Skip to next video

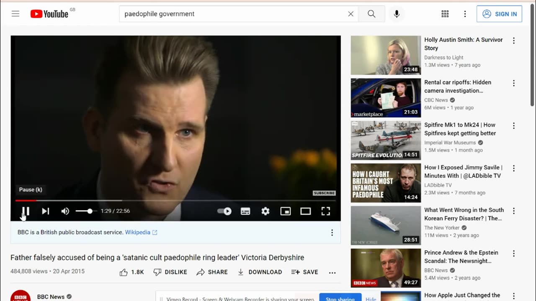(46, 211)
